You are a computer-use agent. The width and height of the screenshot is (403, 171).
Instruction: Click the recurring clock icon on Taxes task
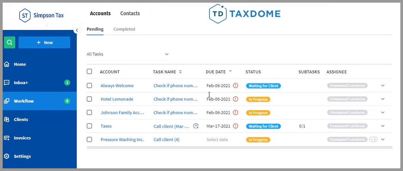click(x=196, y=126)
